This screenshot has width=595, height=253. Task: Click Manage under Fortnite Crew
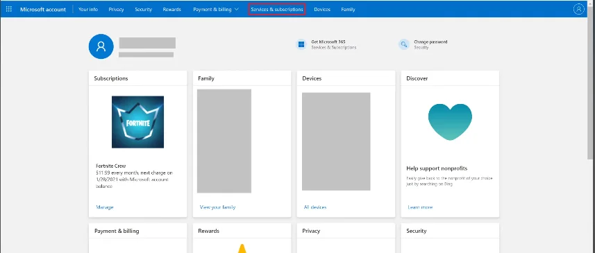(105, 207)
